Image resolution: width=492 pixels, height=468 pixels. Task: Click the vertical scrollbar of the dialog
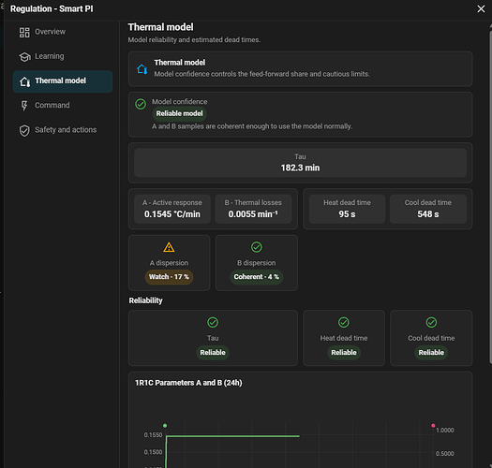490,196
